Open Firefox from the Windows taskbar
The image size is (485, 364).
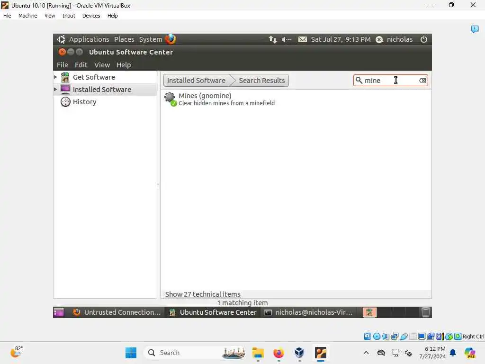coord(278,353)
